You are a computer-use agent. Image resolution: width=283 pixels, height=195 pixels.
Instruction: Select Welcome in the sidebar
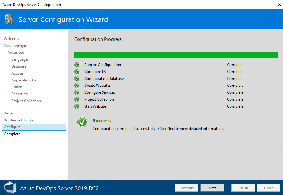pyautogui.click(x=12, y=38)
